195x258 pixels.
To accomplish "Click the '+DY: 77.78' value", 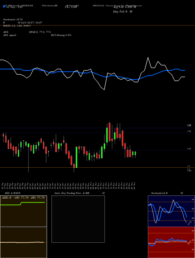I will pos(21,198).
